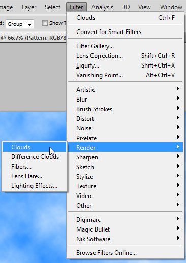The image size is (186, 263).
Task: Open the Group dropdown in options bar
Action: (x=20, y=24)
